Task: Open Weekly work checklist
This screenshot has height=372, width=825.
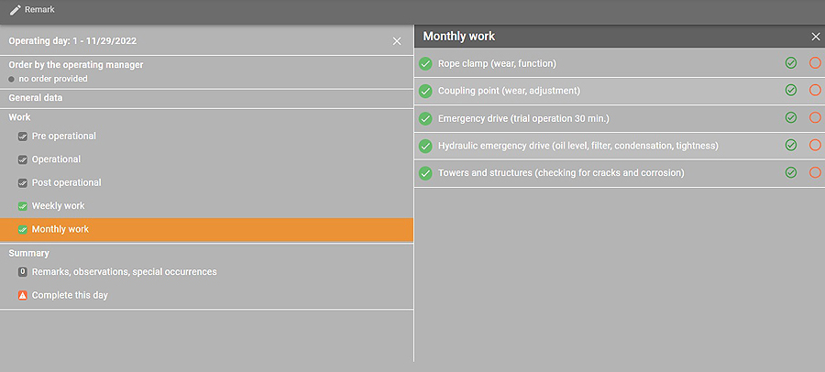Action: [x=58, y=206]
